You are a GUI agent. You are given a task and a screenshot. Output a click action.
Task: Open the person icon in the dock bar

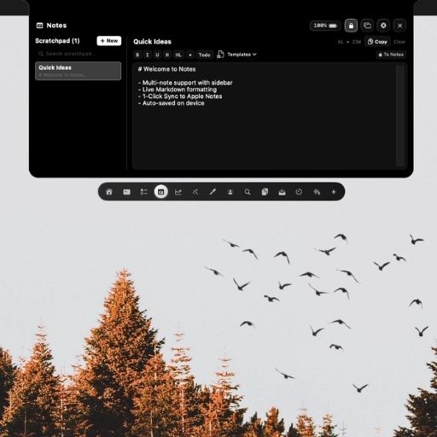click(230, 192)
